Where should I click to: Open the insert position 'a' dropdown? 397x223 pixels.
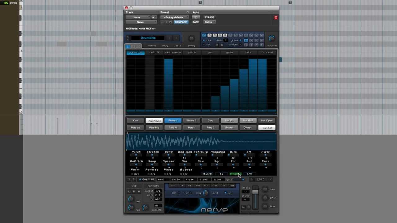(x=154, y=17)
